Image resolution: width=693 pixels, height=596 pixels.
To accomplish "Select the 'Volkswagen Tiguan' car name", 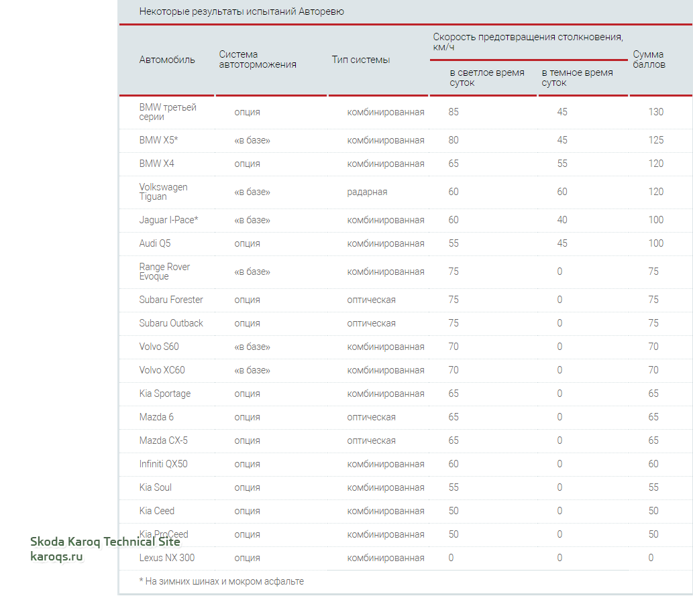I will pyautogui.click(x=163, y=192).
